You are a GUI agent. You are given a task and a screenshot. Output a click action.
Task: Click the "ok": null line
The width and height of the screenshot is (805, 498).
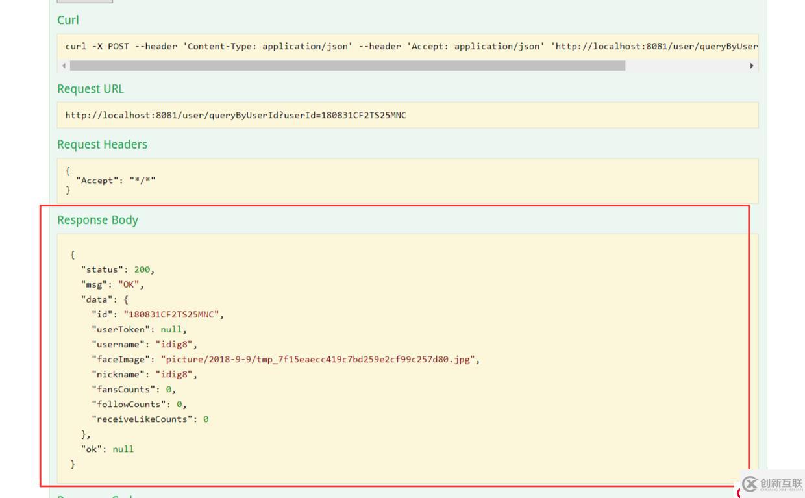coord(107,449)
